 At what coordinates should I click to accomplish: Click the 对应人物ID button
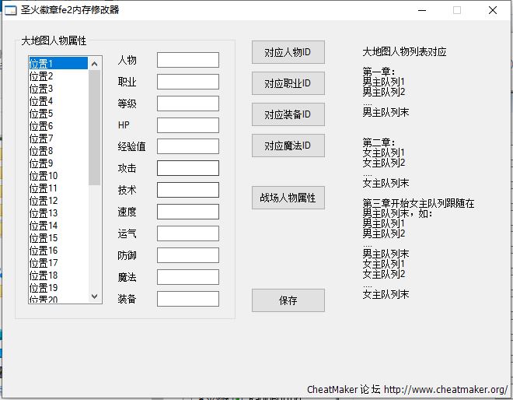click(x=288, y=53)
